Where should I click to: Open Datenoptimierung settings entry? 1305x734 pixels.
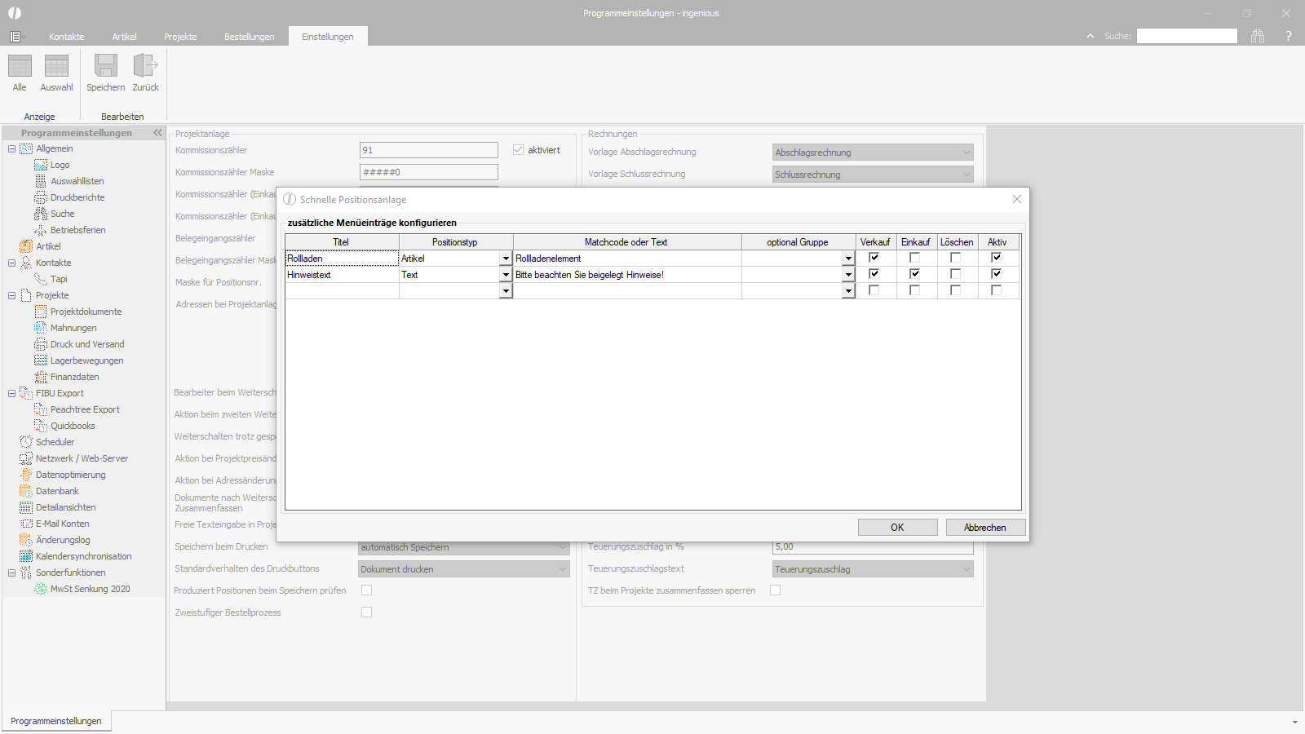click(x=70, y=475)
